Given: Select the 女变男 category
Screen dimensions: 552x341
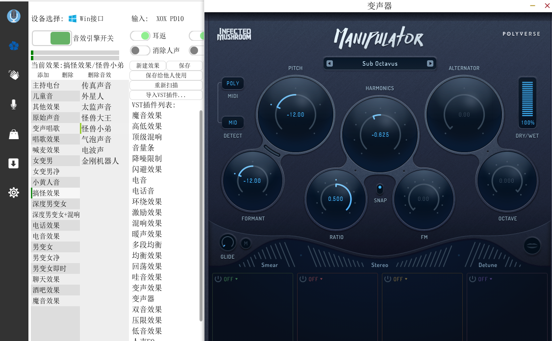Looking at the screenshot, I should pyautogui.click(x=55, y=161).
